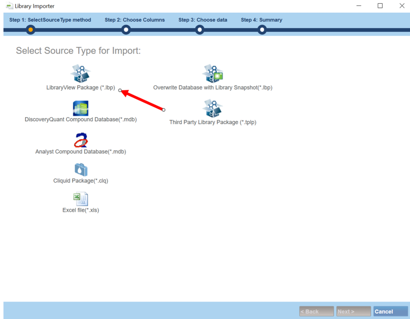
Task: Open Step 4: Summary step label
Action: [x=262, y=20]
